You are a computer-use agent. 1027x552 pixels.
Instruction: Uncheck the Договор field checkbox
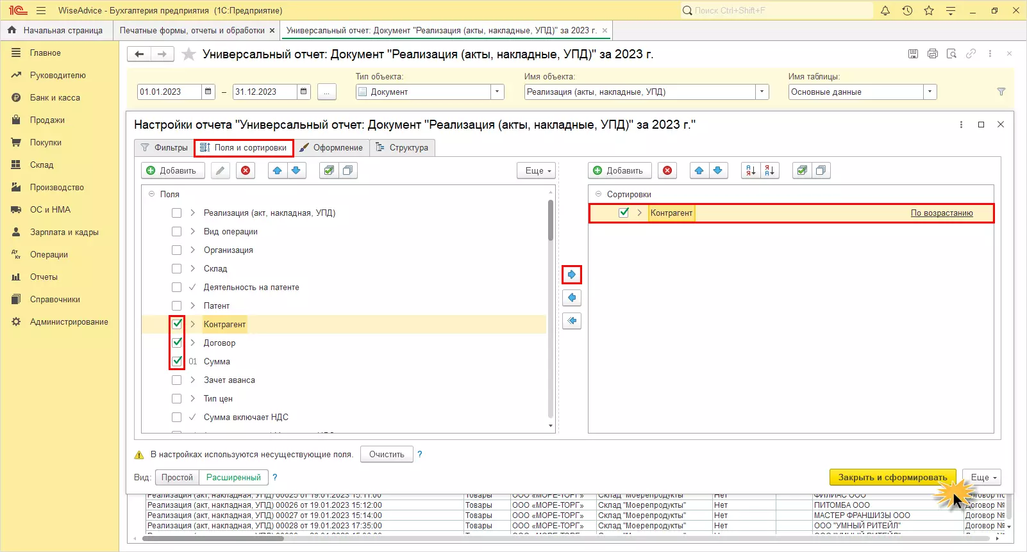click(x=177, y=343)
